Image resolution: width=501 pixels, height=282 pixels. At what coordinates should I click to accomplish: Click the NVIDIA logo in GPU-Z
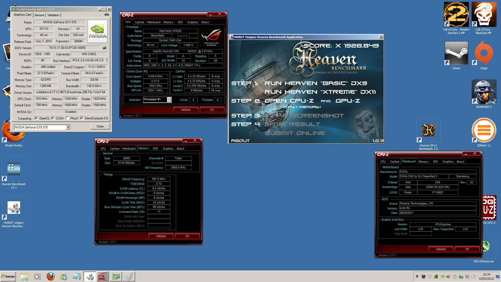pyautogui.click(x=98, y=31)
